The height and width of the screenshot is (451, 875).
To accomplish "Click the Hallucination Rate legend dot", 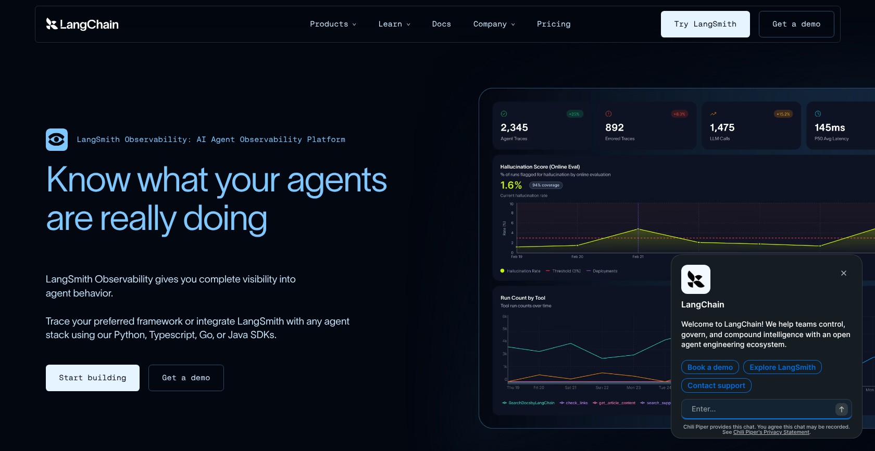I will [502, 270].
